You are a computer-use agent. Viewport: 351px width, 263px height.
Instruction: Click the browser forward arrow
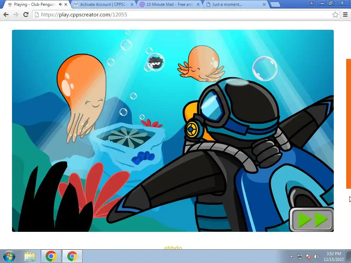(16, 14)
